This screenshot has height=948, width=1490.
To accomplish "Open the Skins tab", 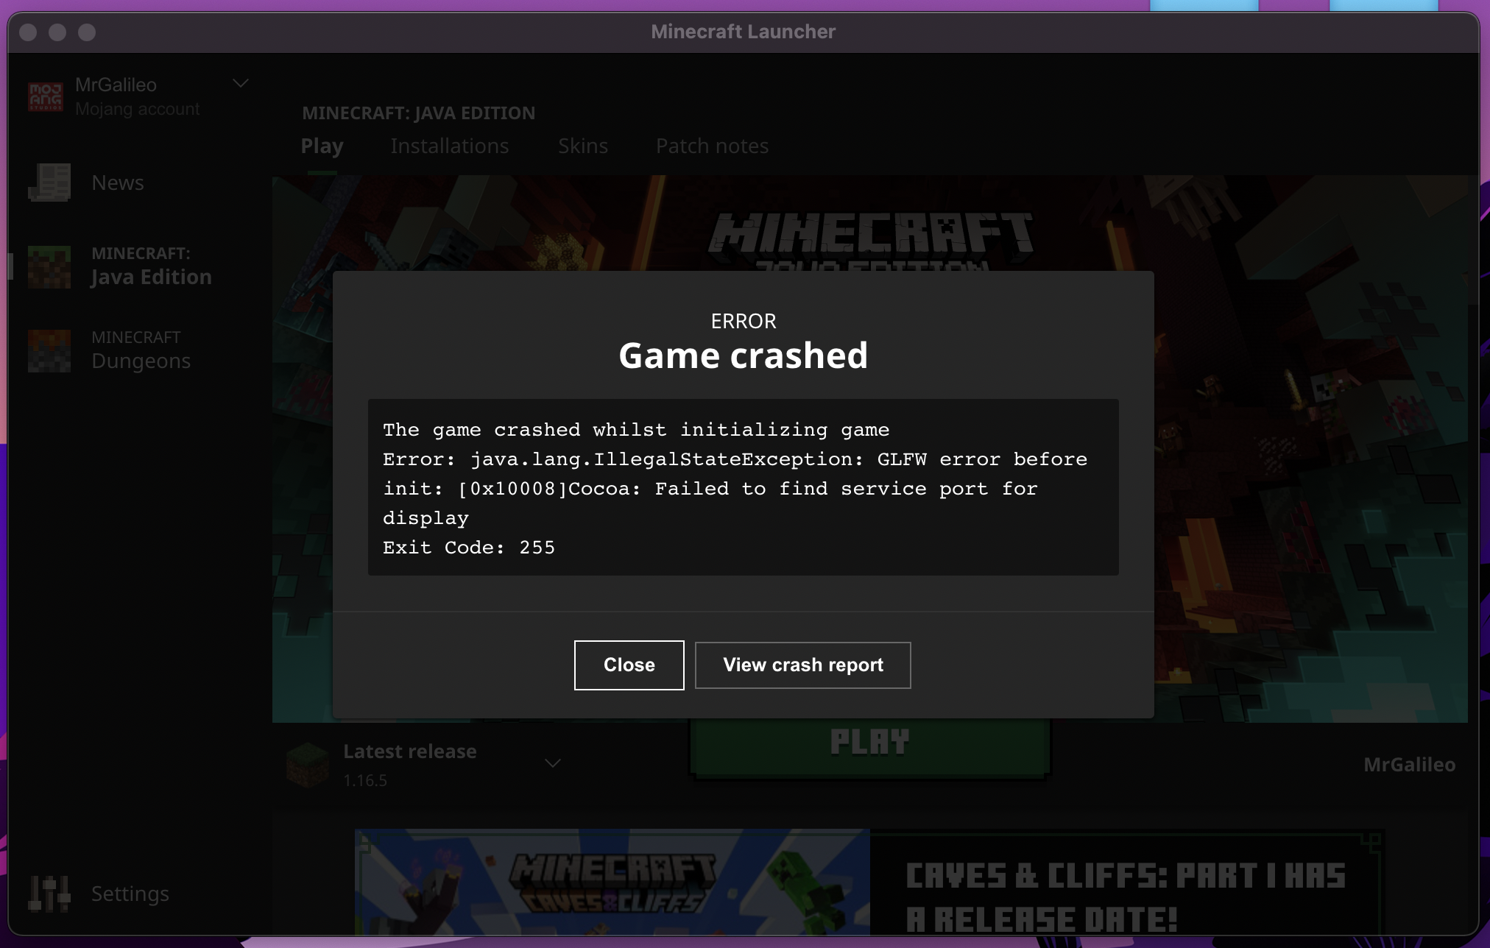I will point(582,146).
